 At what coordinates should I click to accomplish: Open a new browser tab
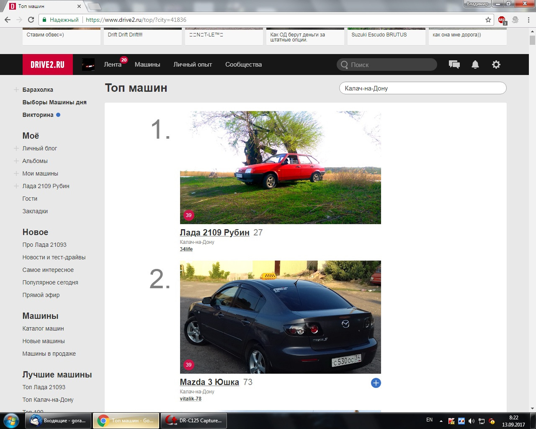(x=95, y=6)
